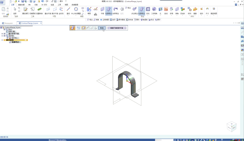Collapse the 顺序建模 tree node
Viewport: 244px width, 141px height.
pos(2,40)
